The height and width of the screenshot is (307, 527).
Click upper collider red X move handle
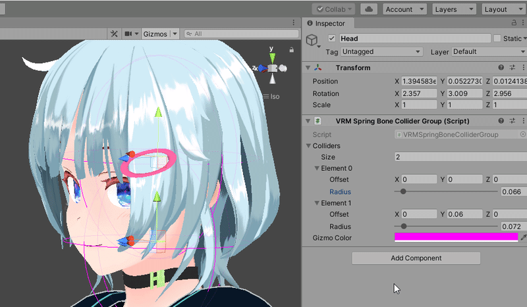(131, 154)
